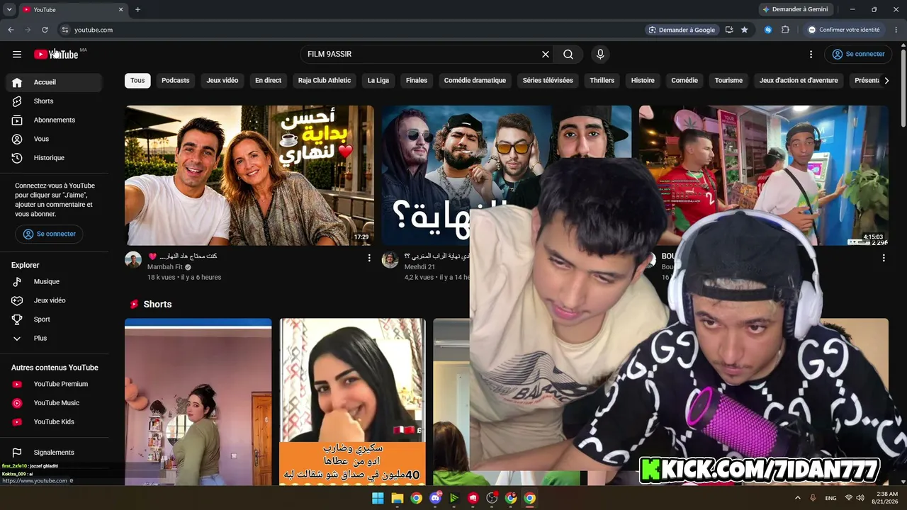Click Confirmer votre identité profile chip
The image size is (907, 510).
click(845, 30)
